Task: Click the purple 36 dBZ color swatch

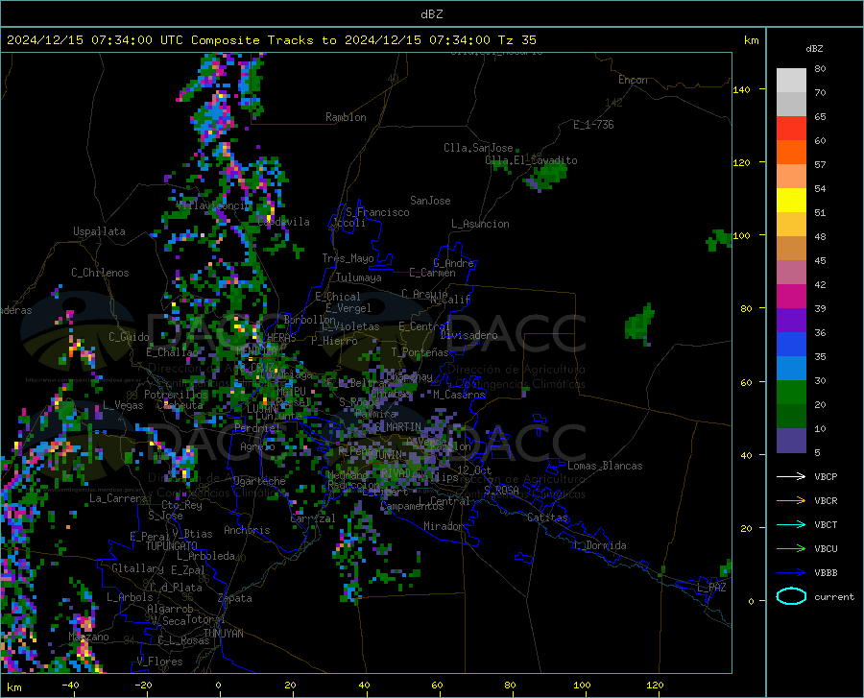Action: pos(791,321)
